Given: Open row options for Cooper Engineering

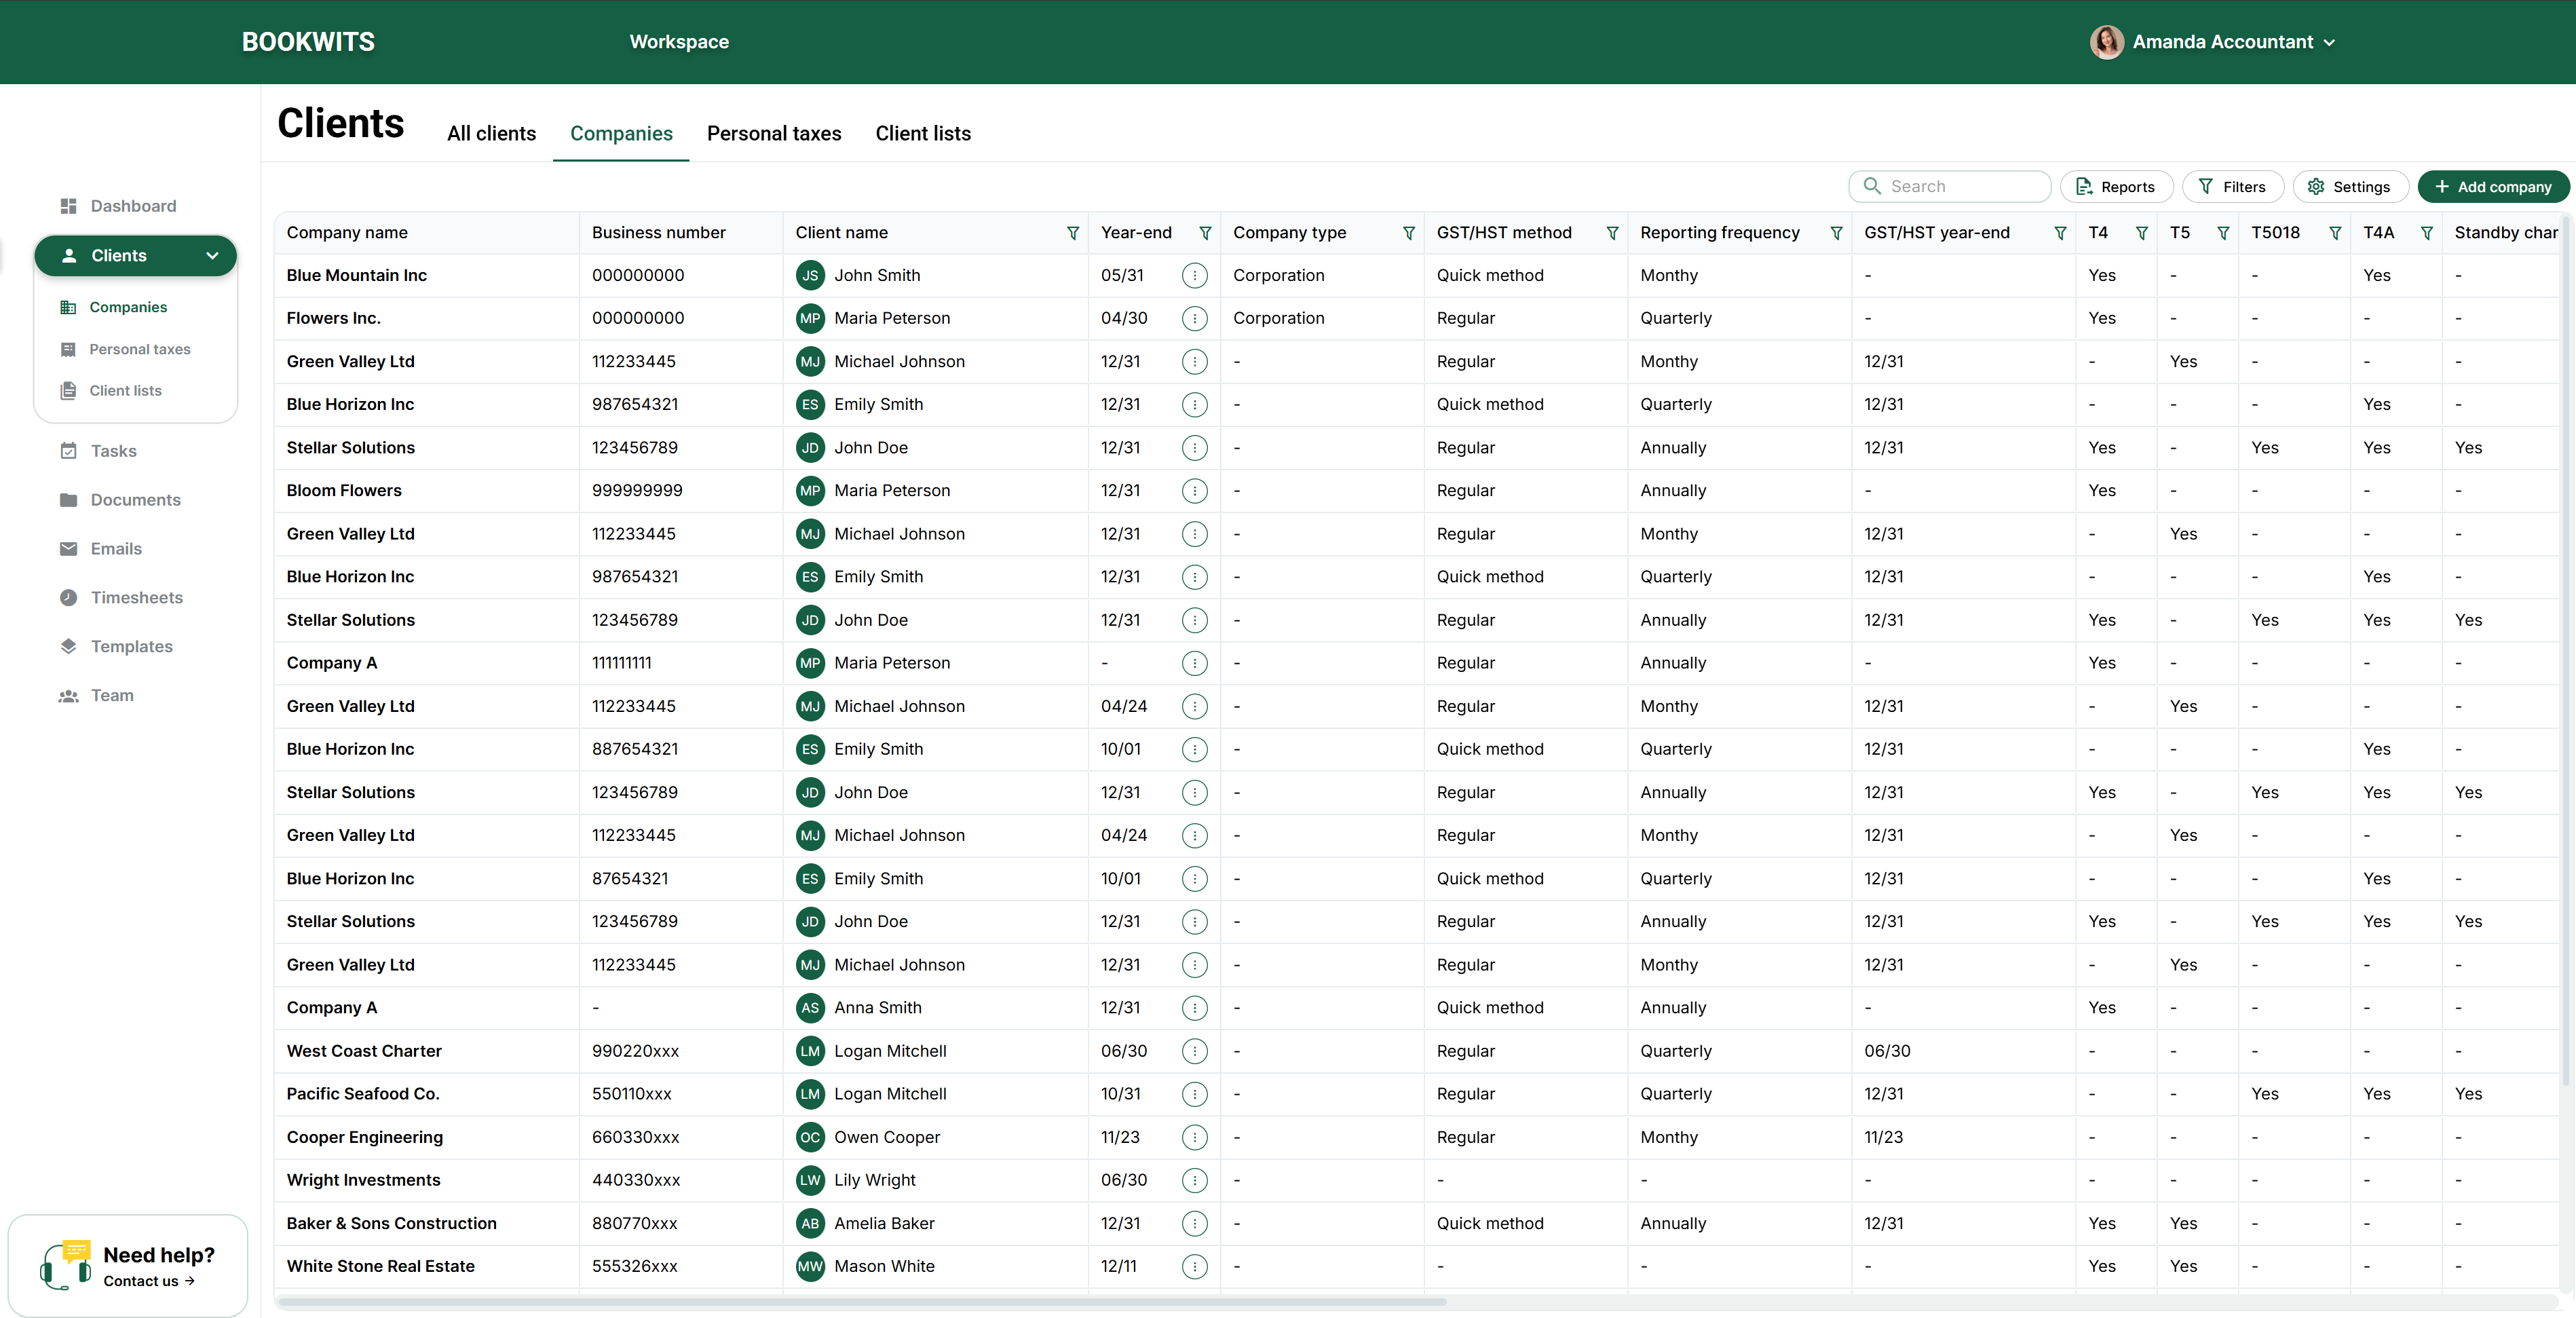Looking at the screenshot, I should click(x=1194, y=1137).
